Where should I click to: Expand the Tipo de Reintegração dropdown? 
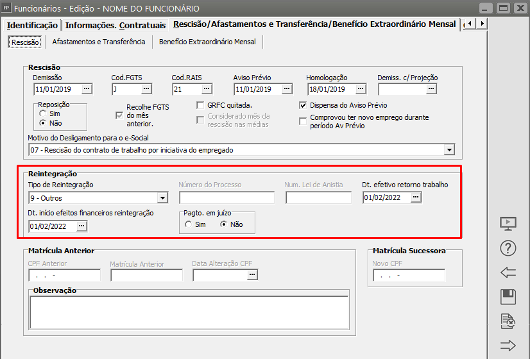[162, 198]
